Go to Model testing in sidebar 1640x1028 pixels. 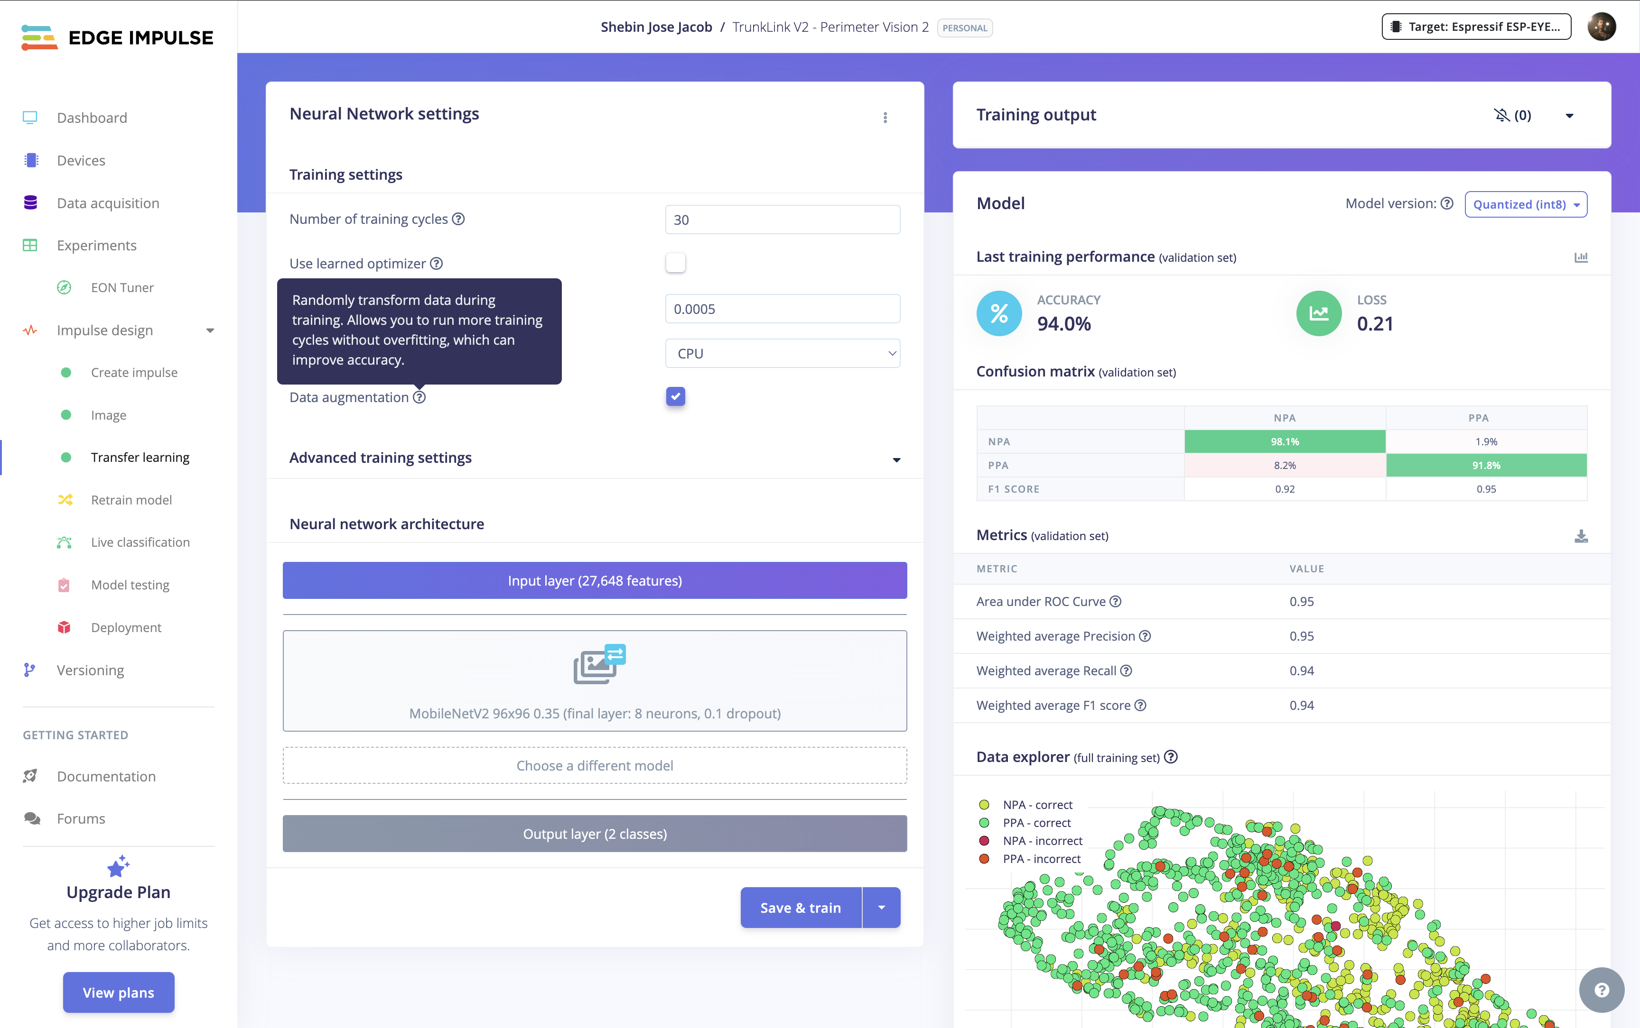pos(130,585)
